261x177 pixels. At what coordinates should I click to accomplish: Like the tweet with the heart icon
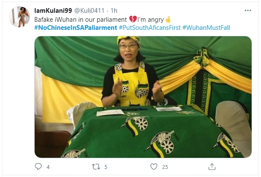[154, 166]
